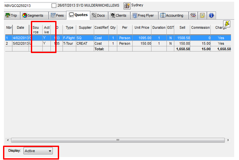Select the Quotes tab
Screen dimensions: 239x160
point(78,15)
